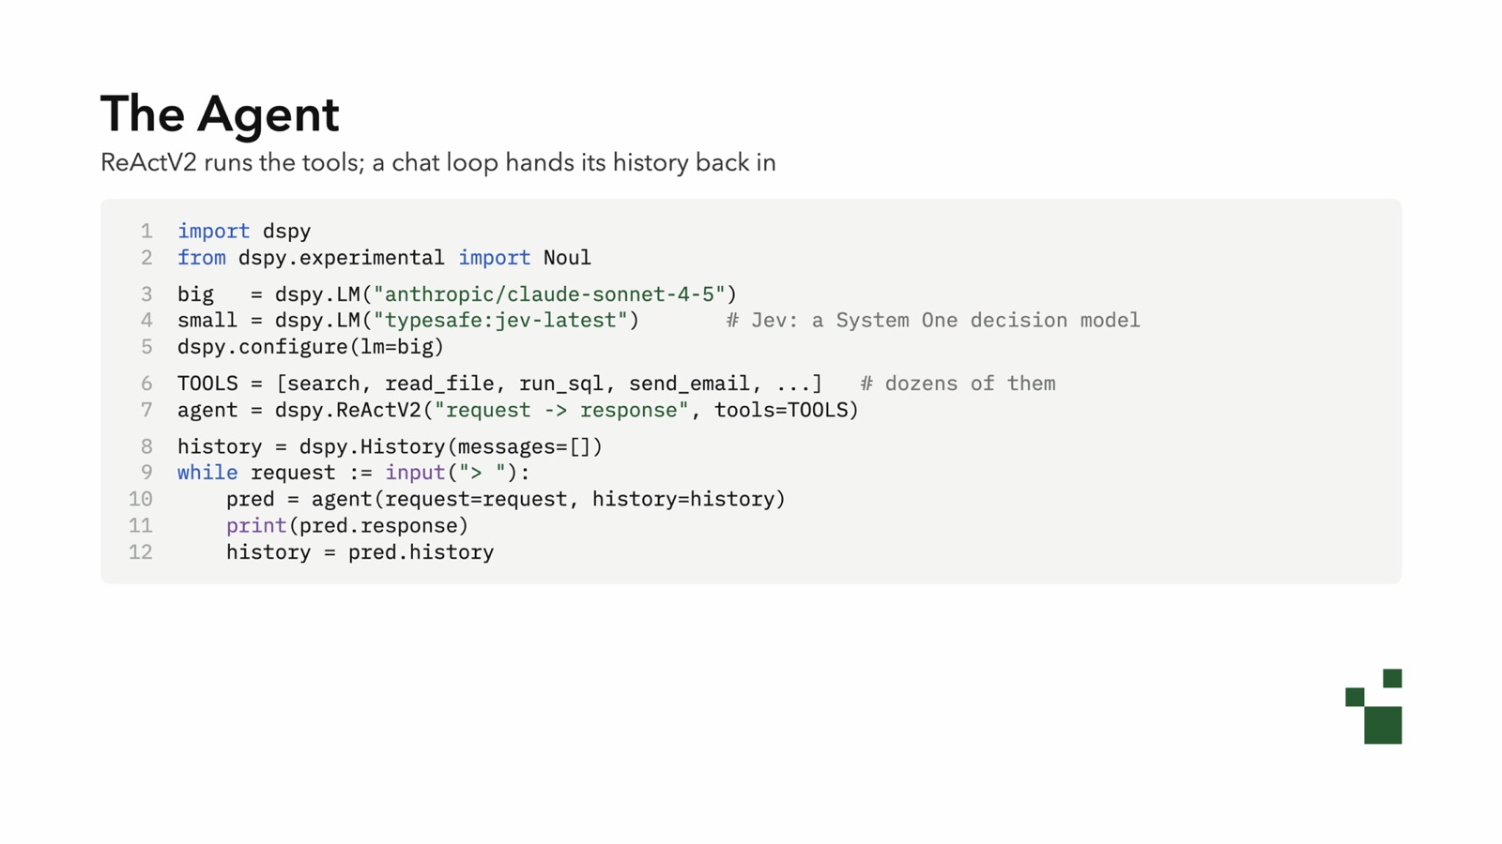Click comment "# dozens of them"
This screenshot has width=1502, height=844.
click(x=958, y=384)
